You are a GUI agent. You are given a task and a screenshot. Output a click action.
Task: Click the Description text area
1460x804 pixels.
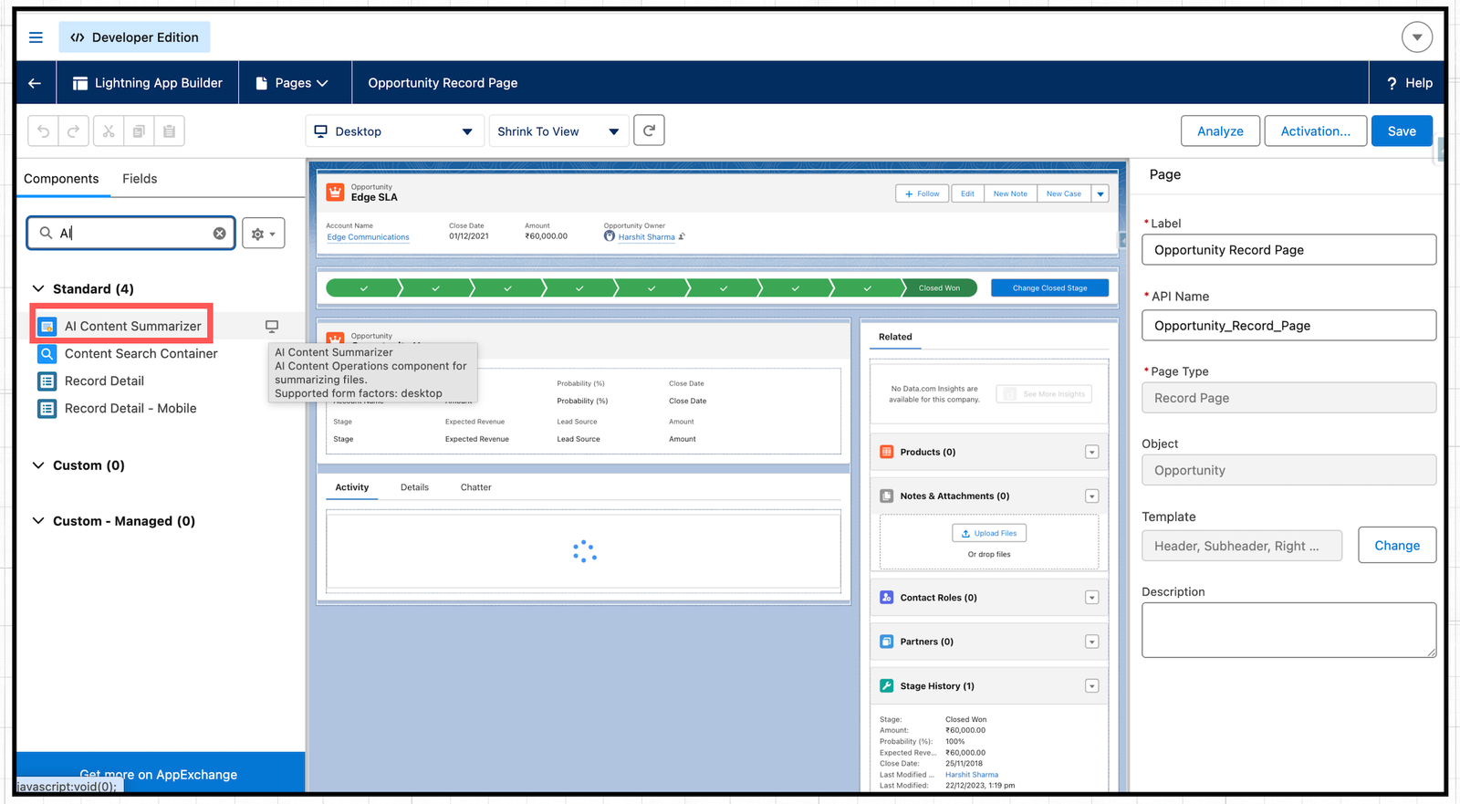coord(1288,630)
